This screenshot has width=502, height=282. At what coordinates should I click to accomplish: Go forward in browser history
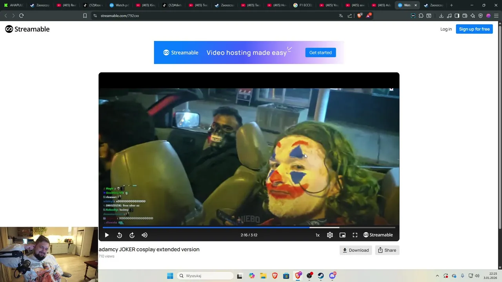13,16
